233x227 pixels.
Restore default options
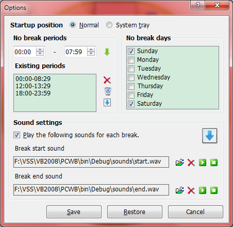coord(135,212)
